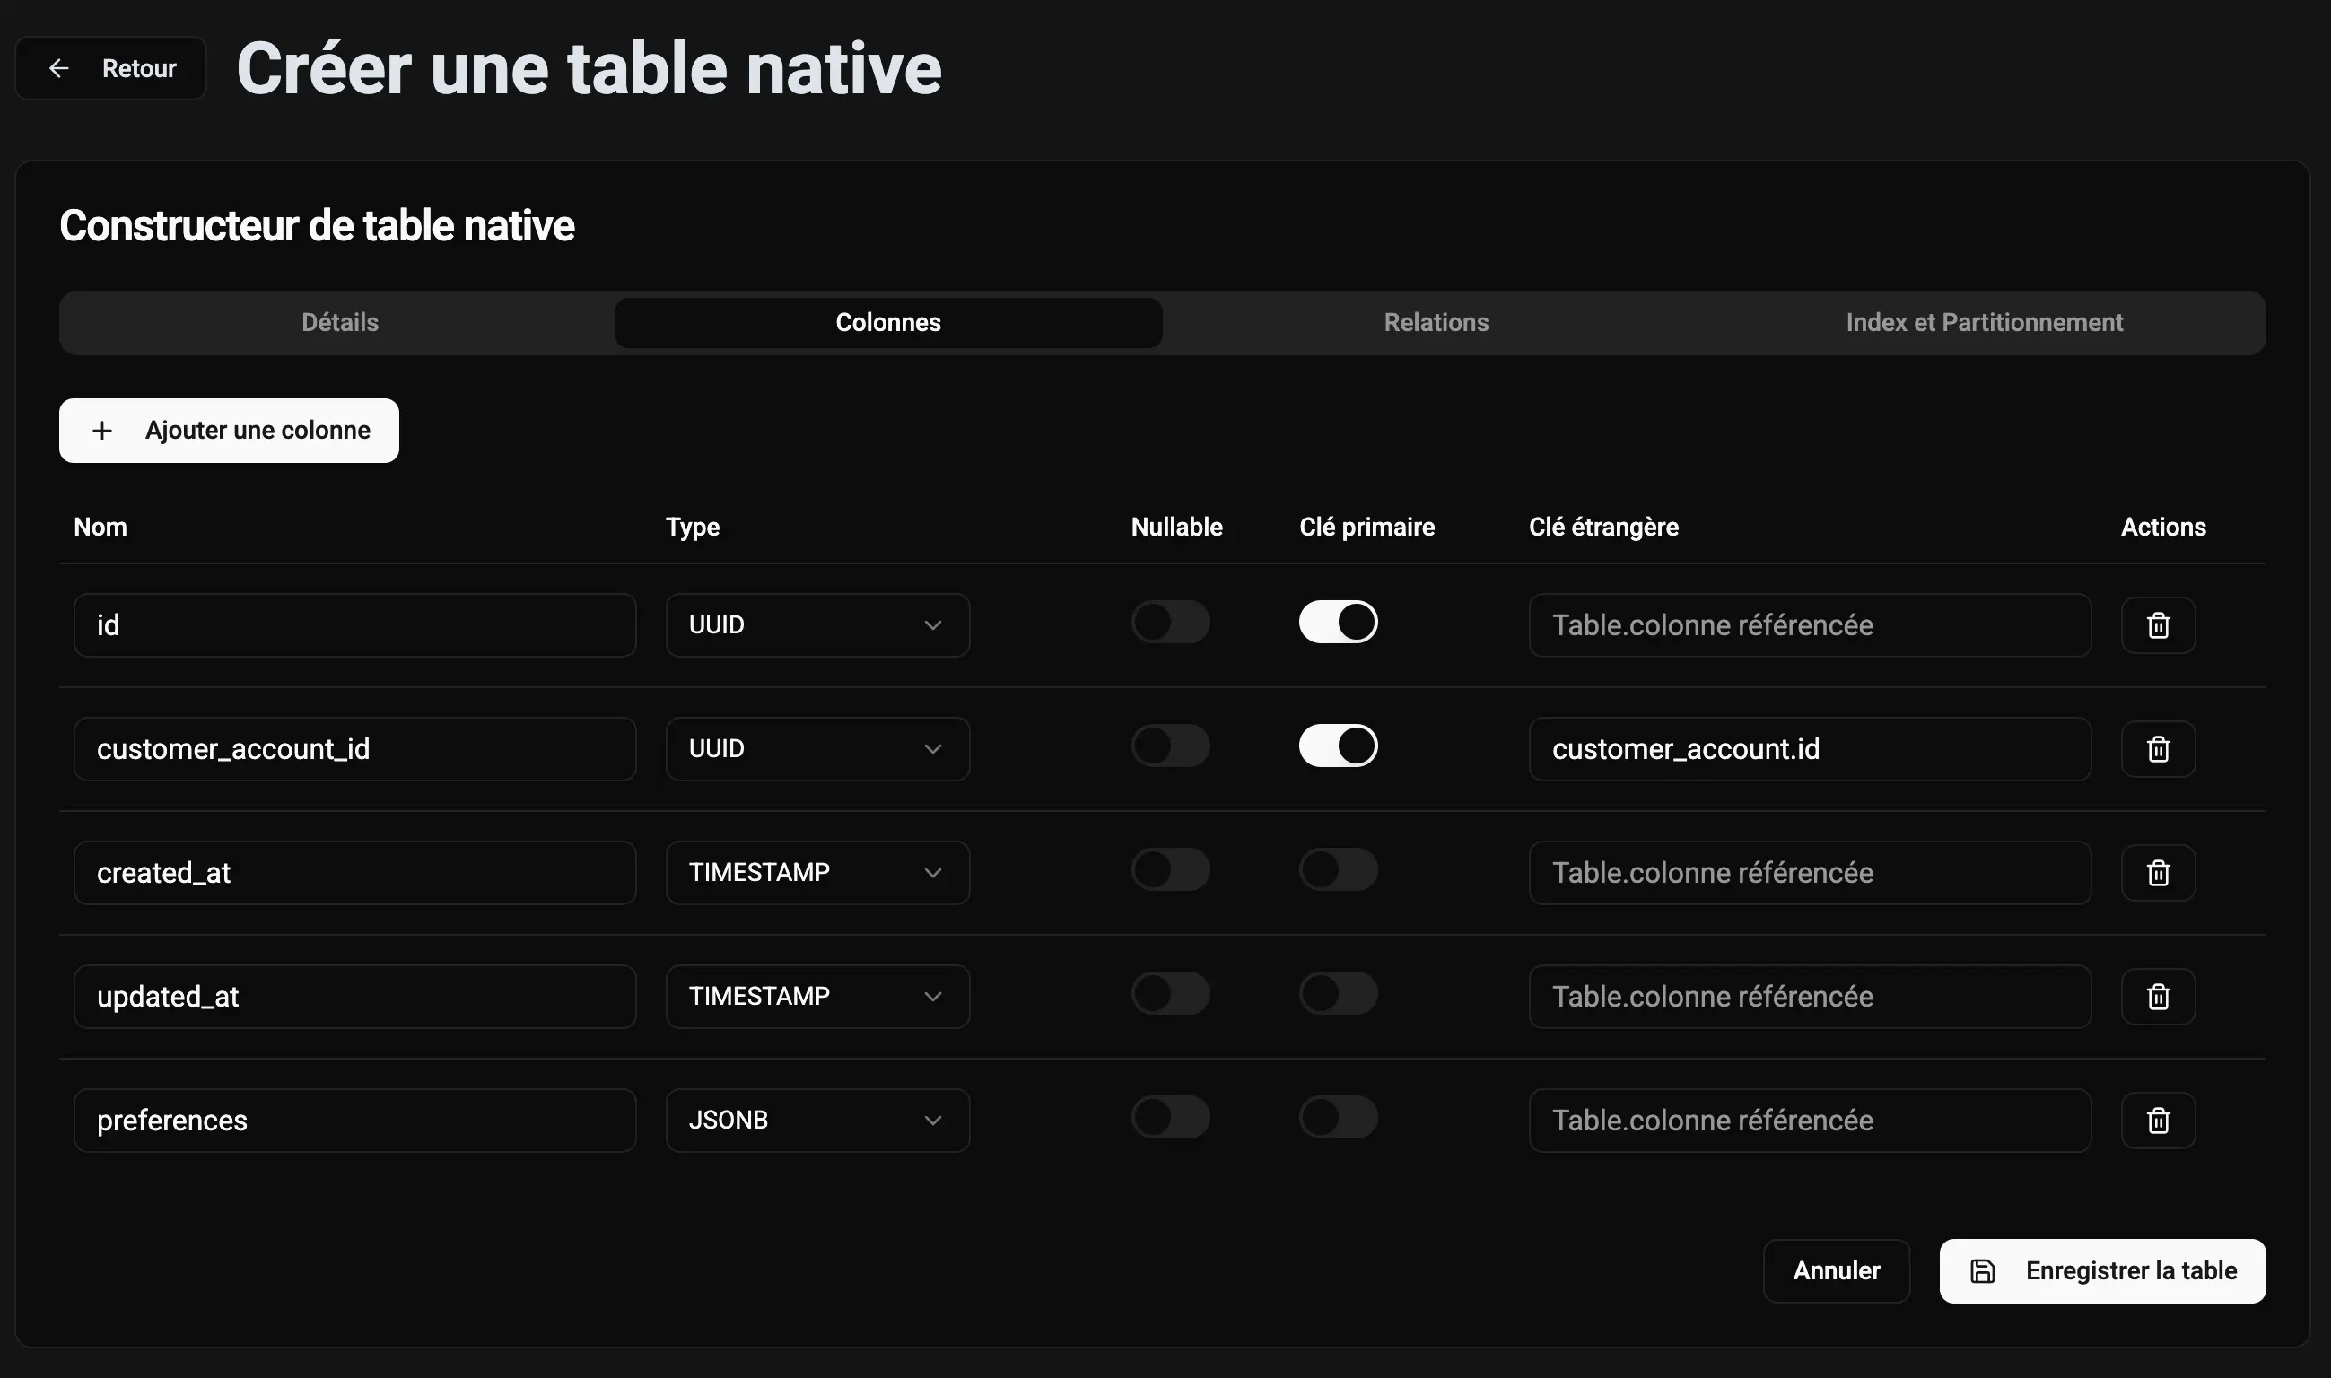The height and width of the screenshot is (1378, 2331).
Task: Click the foreign key field for created_at
Action: tap(1809, 873)
